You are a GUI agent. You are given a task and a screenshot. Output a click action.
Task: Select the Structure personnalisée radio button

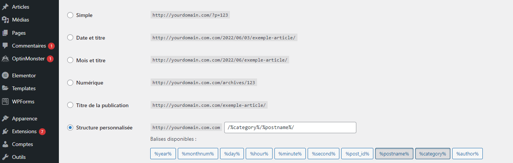coord(70,128)
